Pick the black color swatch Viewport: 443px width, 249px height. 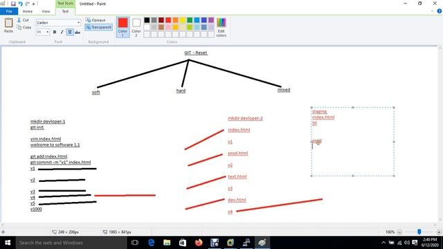147,20
